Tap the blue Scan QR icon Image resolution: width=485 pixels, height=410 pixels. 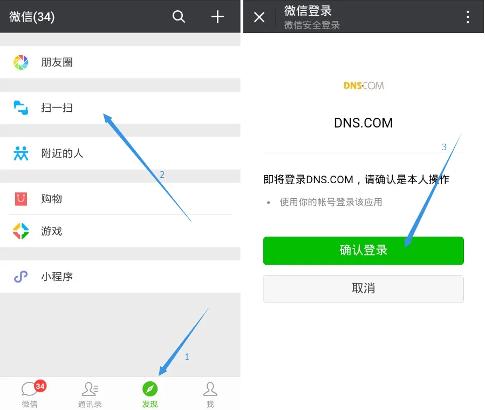[x=21, y=107]
